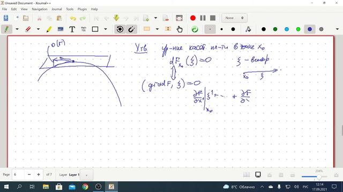343x192 pixels.
Task: Open the View menu
Action: [24, 9]
